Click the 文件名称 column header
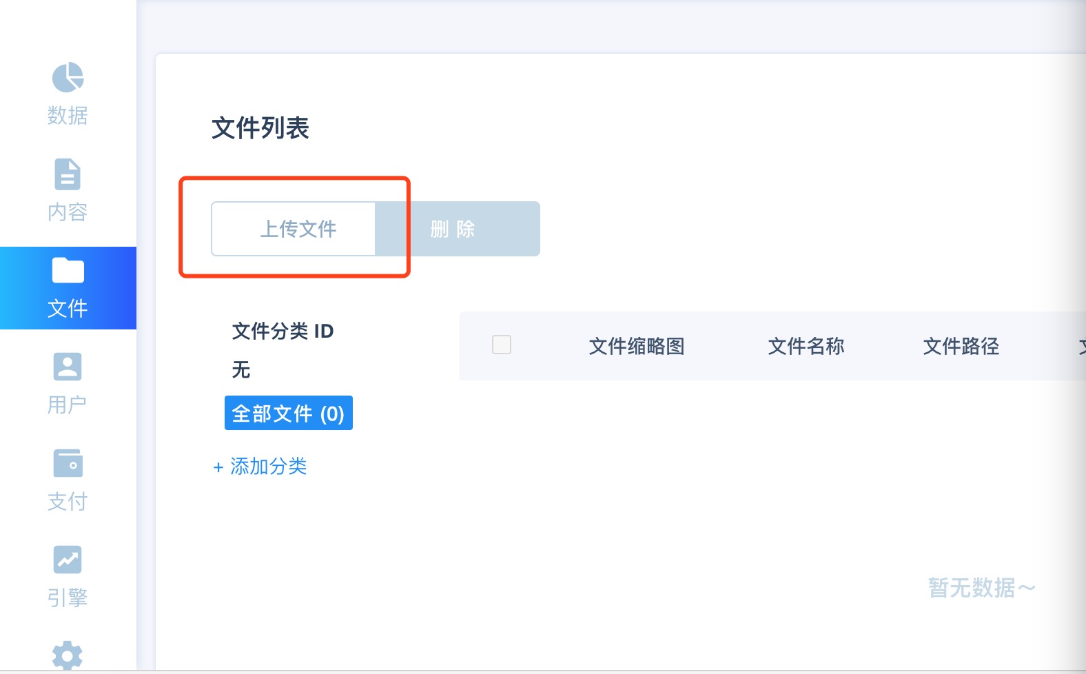1086x674 pixels. (x=806, y=346)
